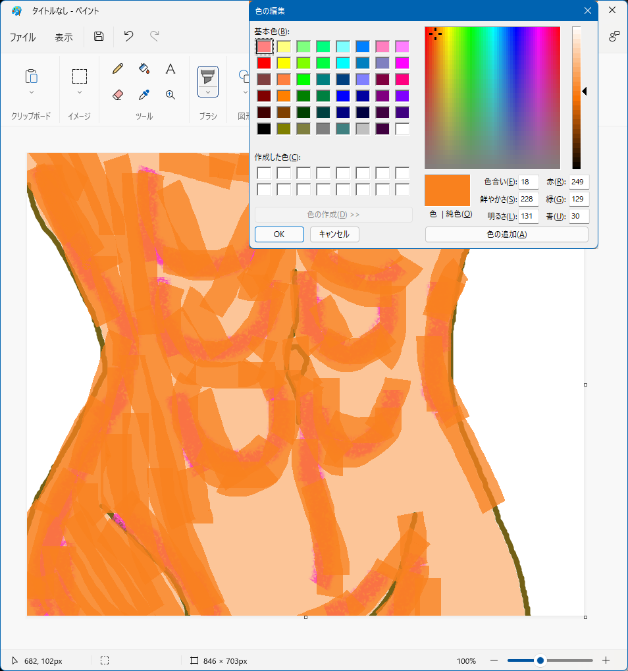The width and height of the screenshot is (628, 671).
Task: Click the Undo arrow icon
Action: coord(129,37)
